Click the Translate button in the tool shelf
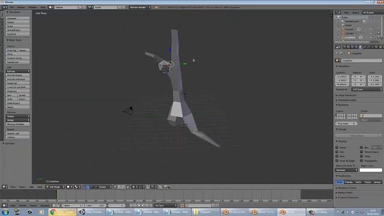 [17, 18]
